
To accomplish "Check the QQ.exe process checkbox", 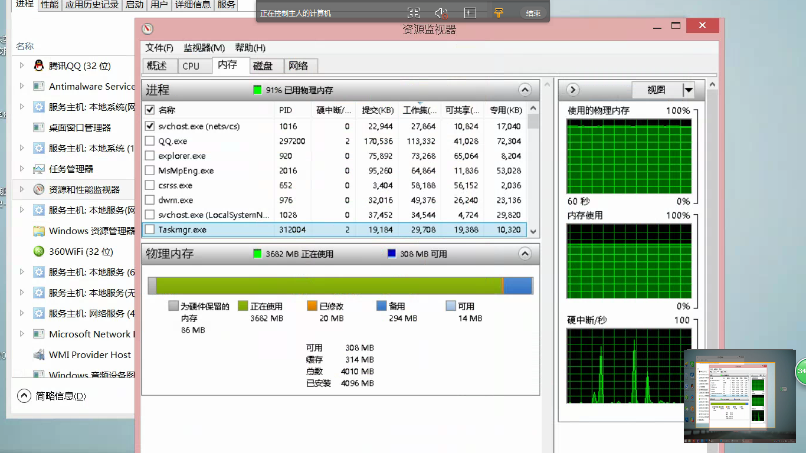I will tap(150, 141).
